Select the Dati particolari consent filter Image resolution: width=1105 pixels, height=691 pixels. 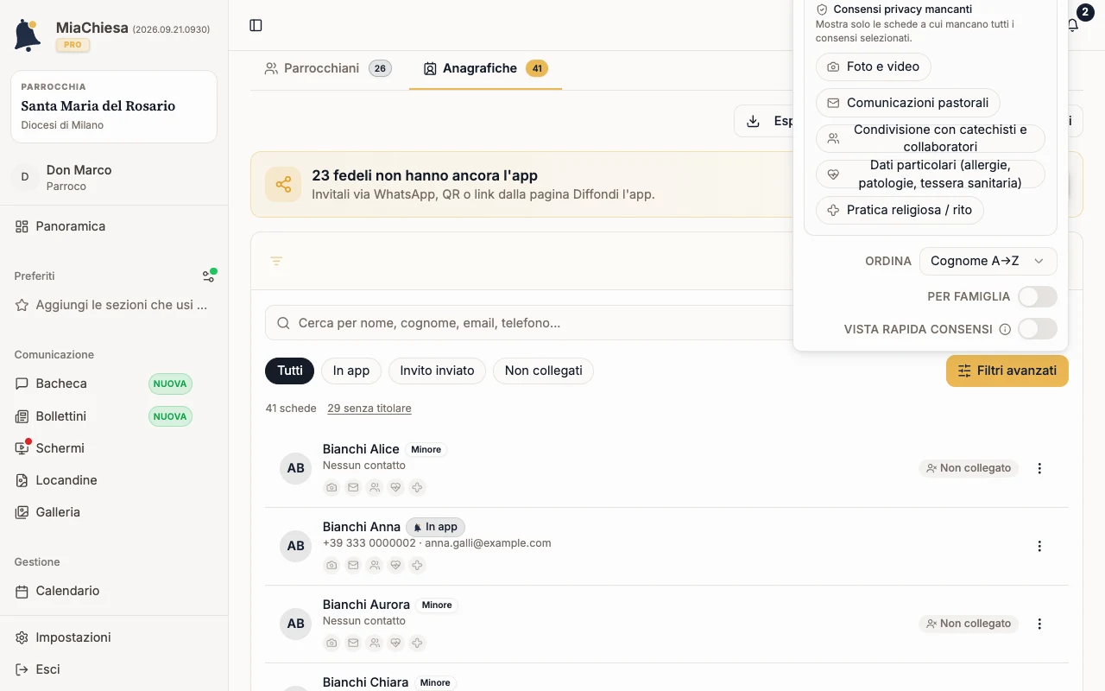point(930,174)
